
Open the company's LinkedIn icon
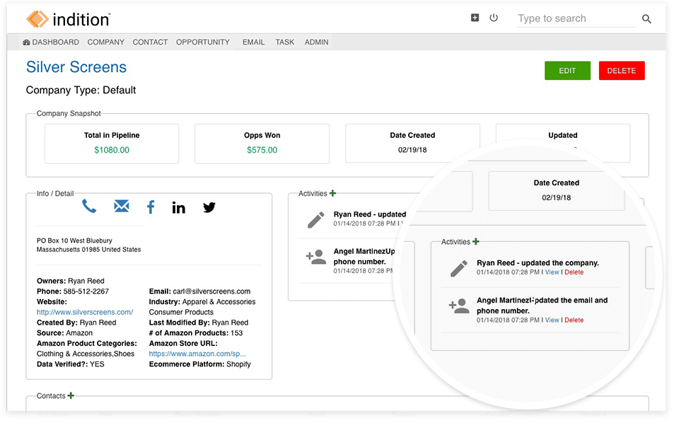(179, 207)
